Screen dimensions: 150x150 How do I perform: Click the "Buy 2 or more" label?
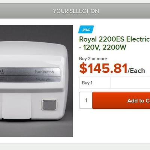click(x=93, y=58)
